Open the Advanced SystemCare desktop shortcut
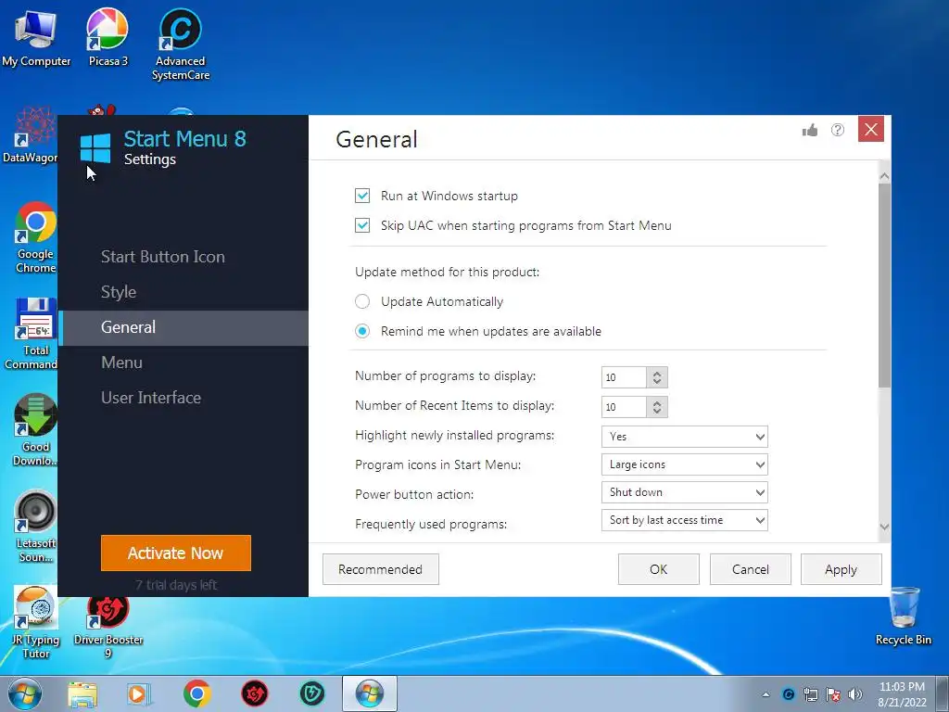 [181, 45]
